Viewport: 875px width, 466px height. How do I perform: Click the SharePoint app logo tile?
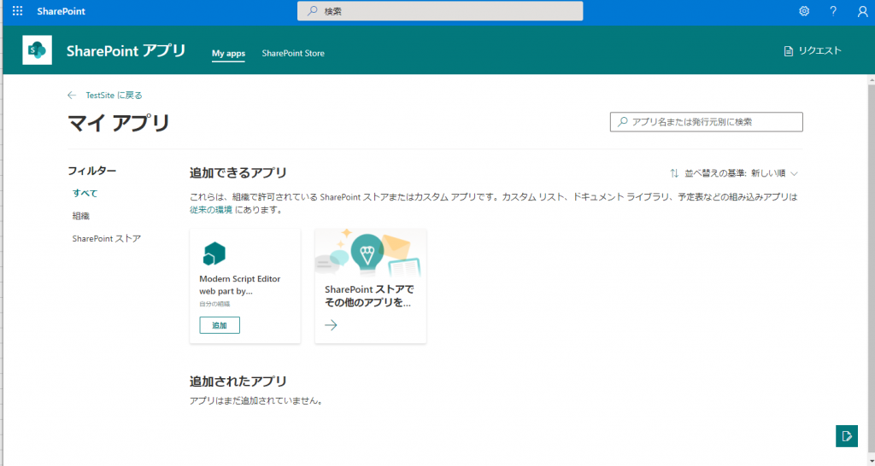point(38,50)
